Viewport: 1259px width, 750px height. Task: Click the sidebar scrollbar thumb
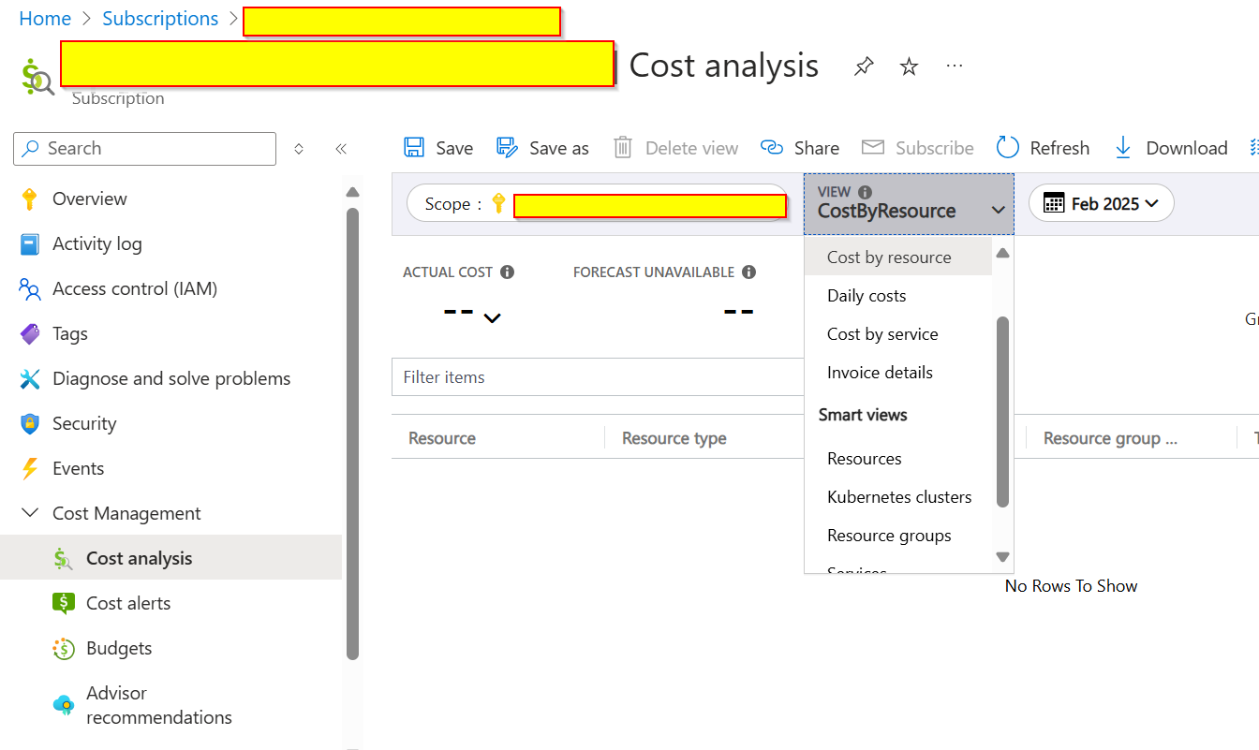[x=352, y=434]
